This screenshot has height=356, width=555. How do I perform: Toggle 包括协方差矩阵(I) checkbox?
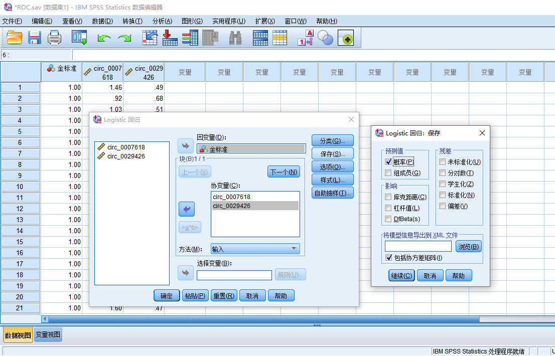click(388, 258)
